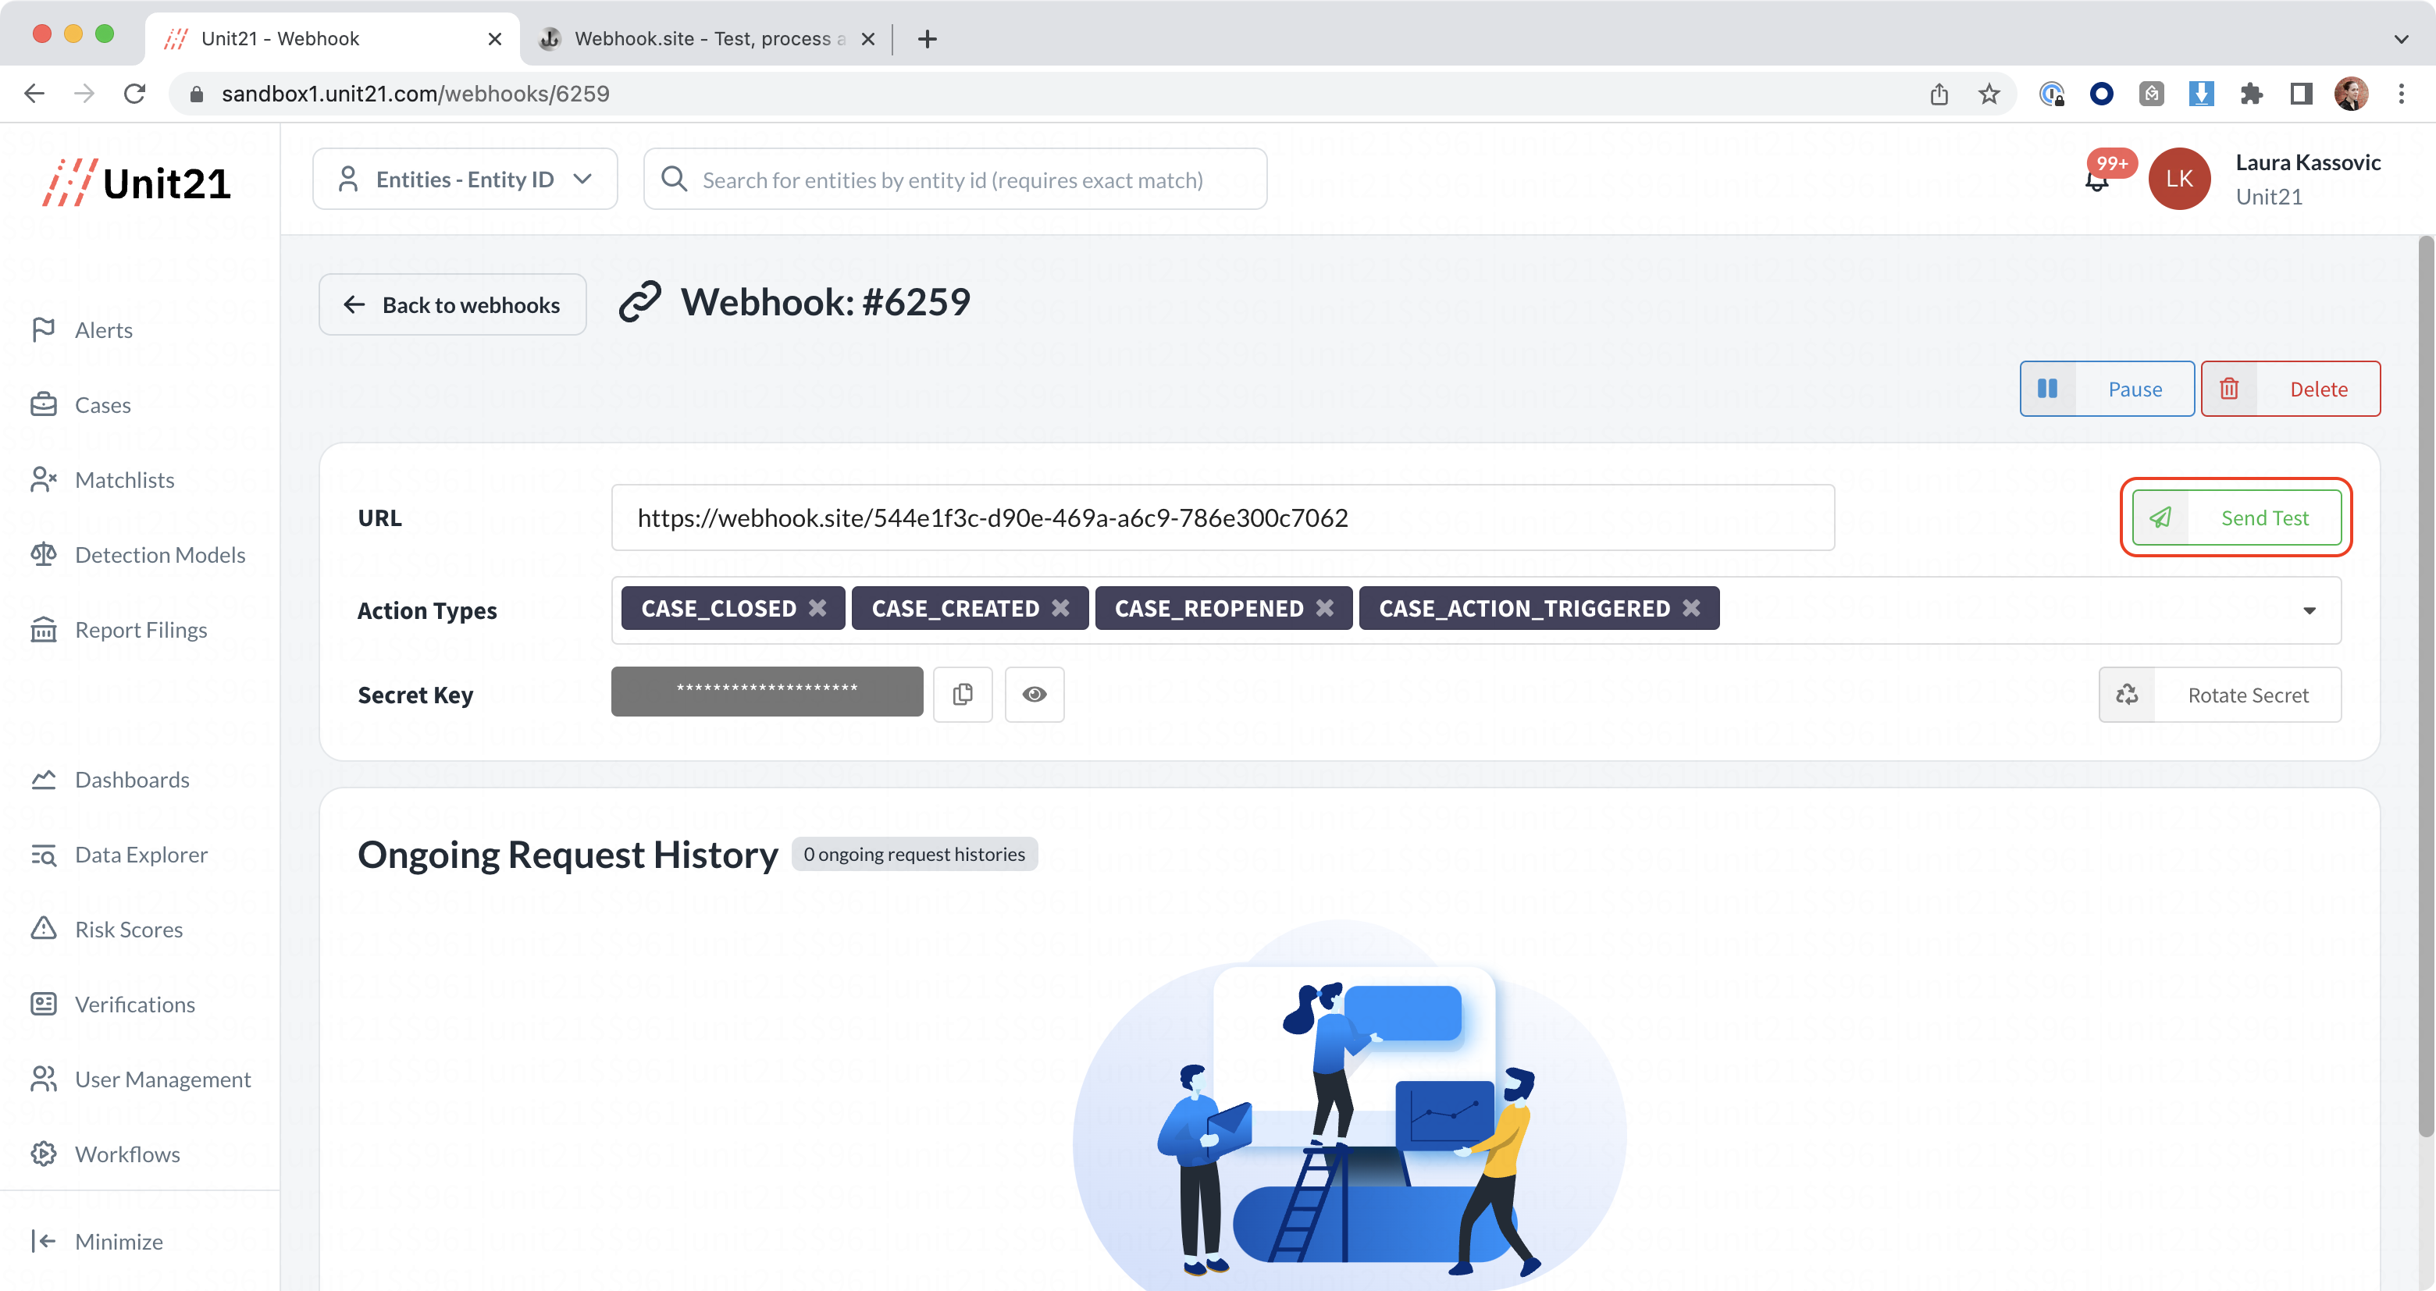Open Detection Models in sidebar

[158, 555]
